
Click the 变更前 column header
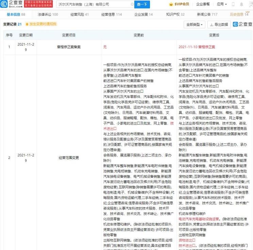139,35
